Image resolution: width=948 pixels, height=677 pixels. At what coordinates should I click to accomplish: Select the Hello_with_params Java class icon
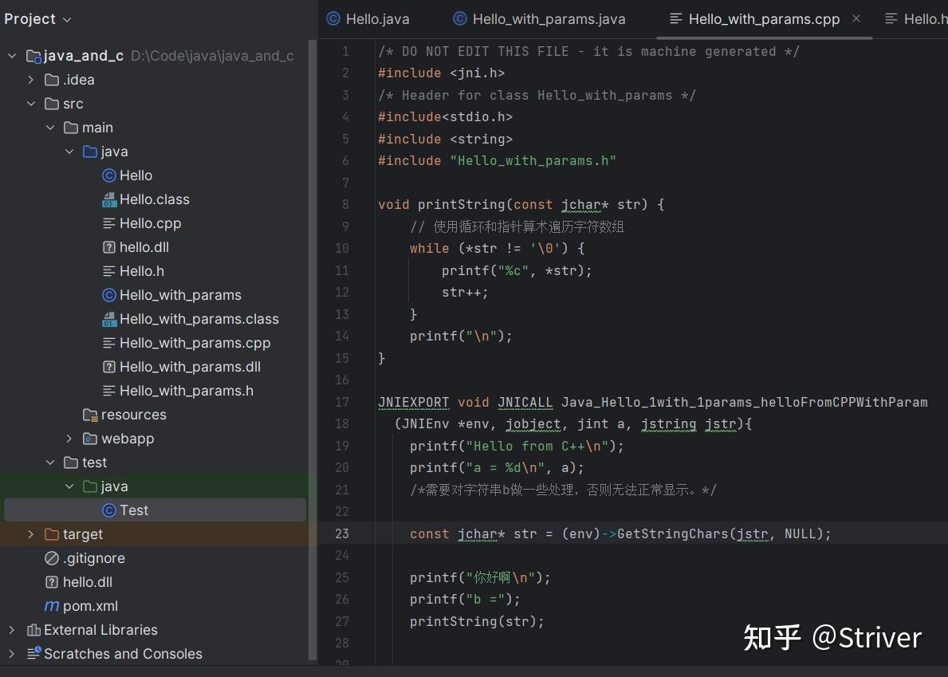[x=109, y=295]
